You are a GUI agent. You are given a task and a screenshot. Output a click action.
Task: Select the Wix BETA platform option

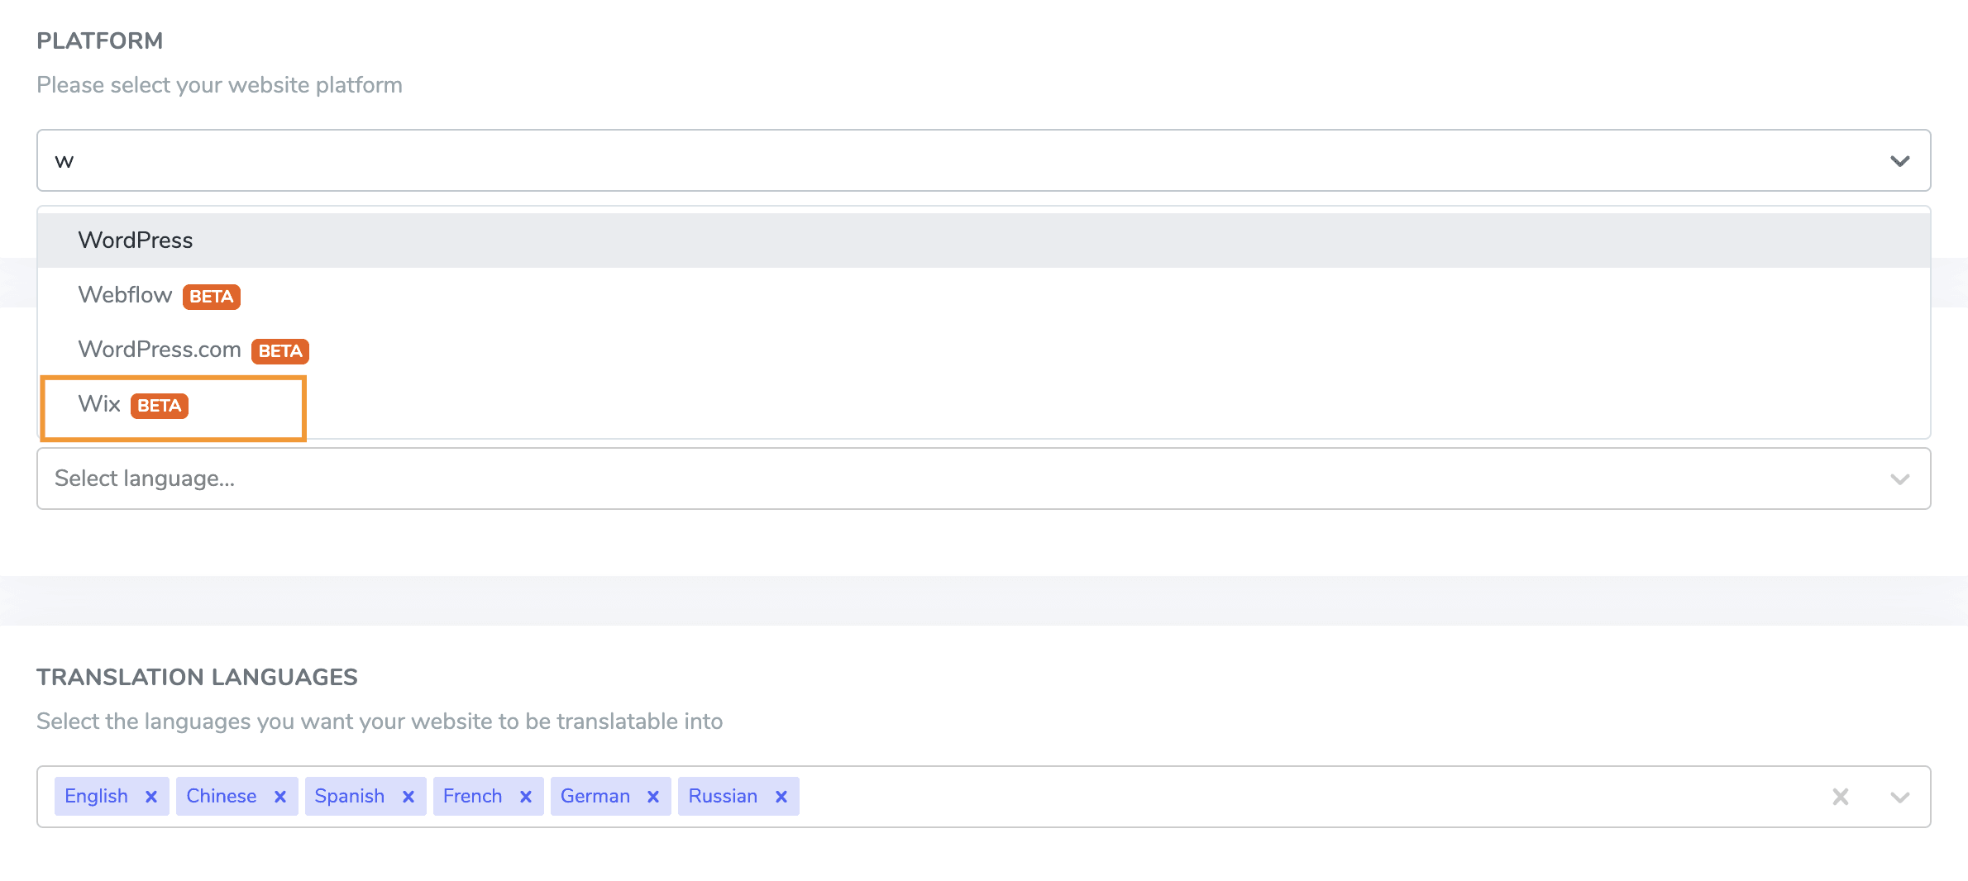[x=984, y=404]
